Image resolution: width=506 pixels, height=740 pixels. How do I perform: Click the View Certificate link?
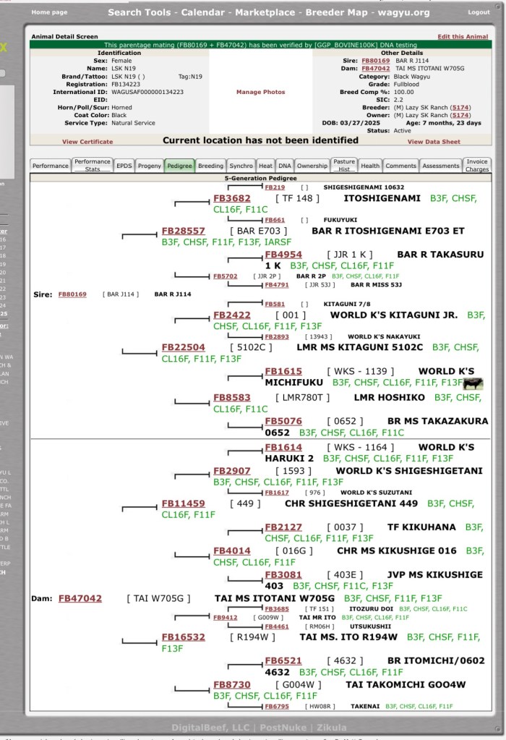tap(87, 142)
